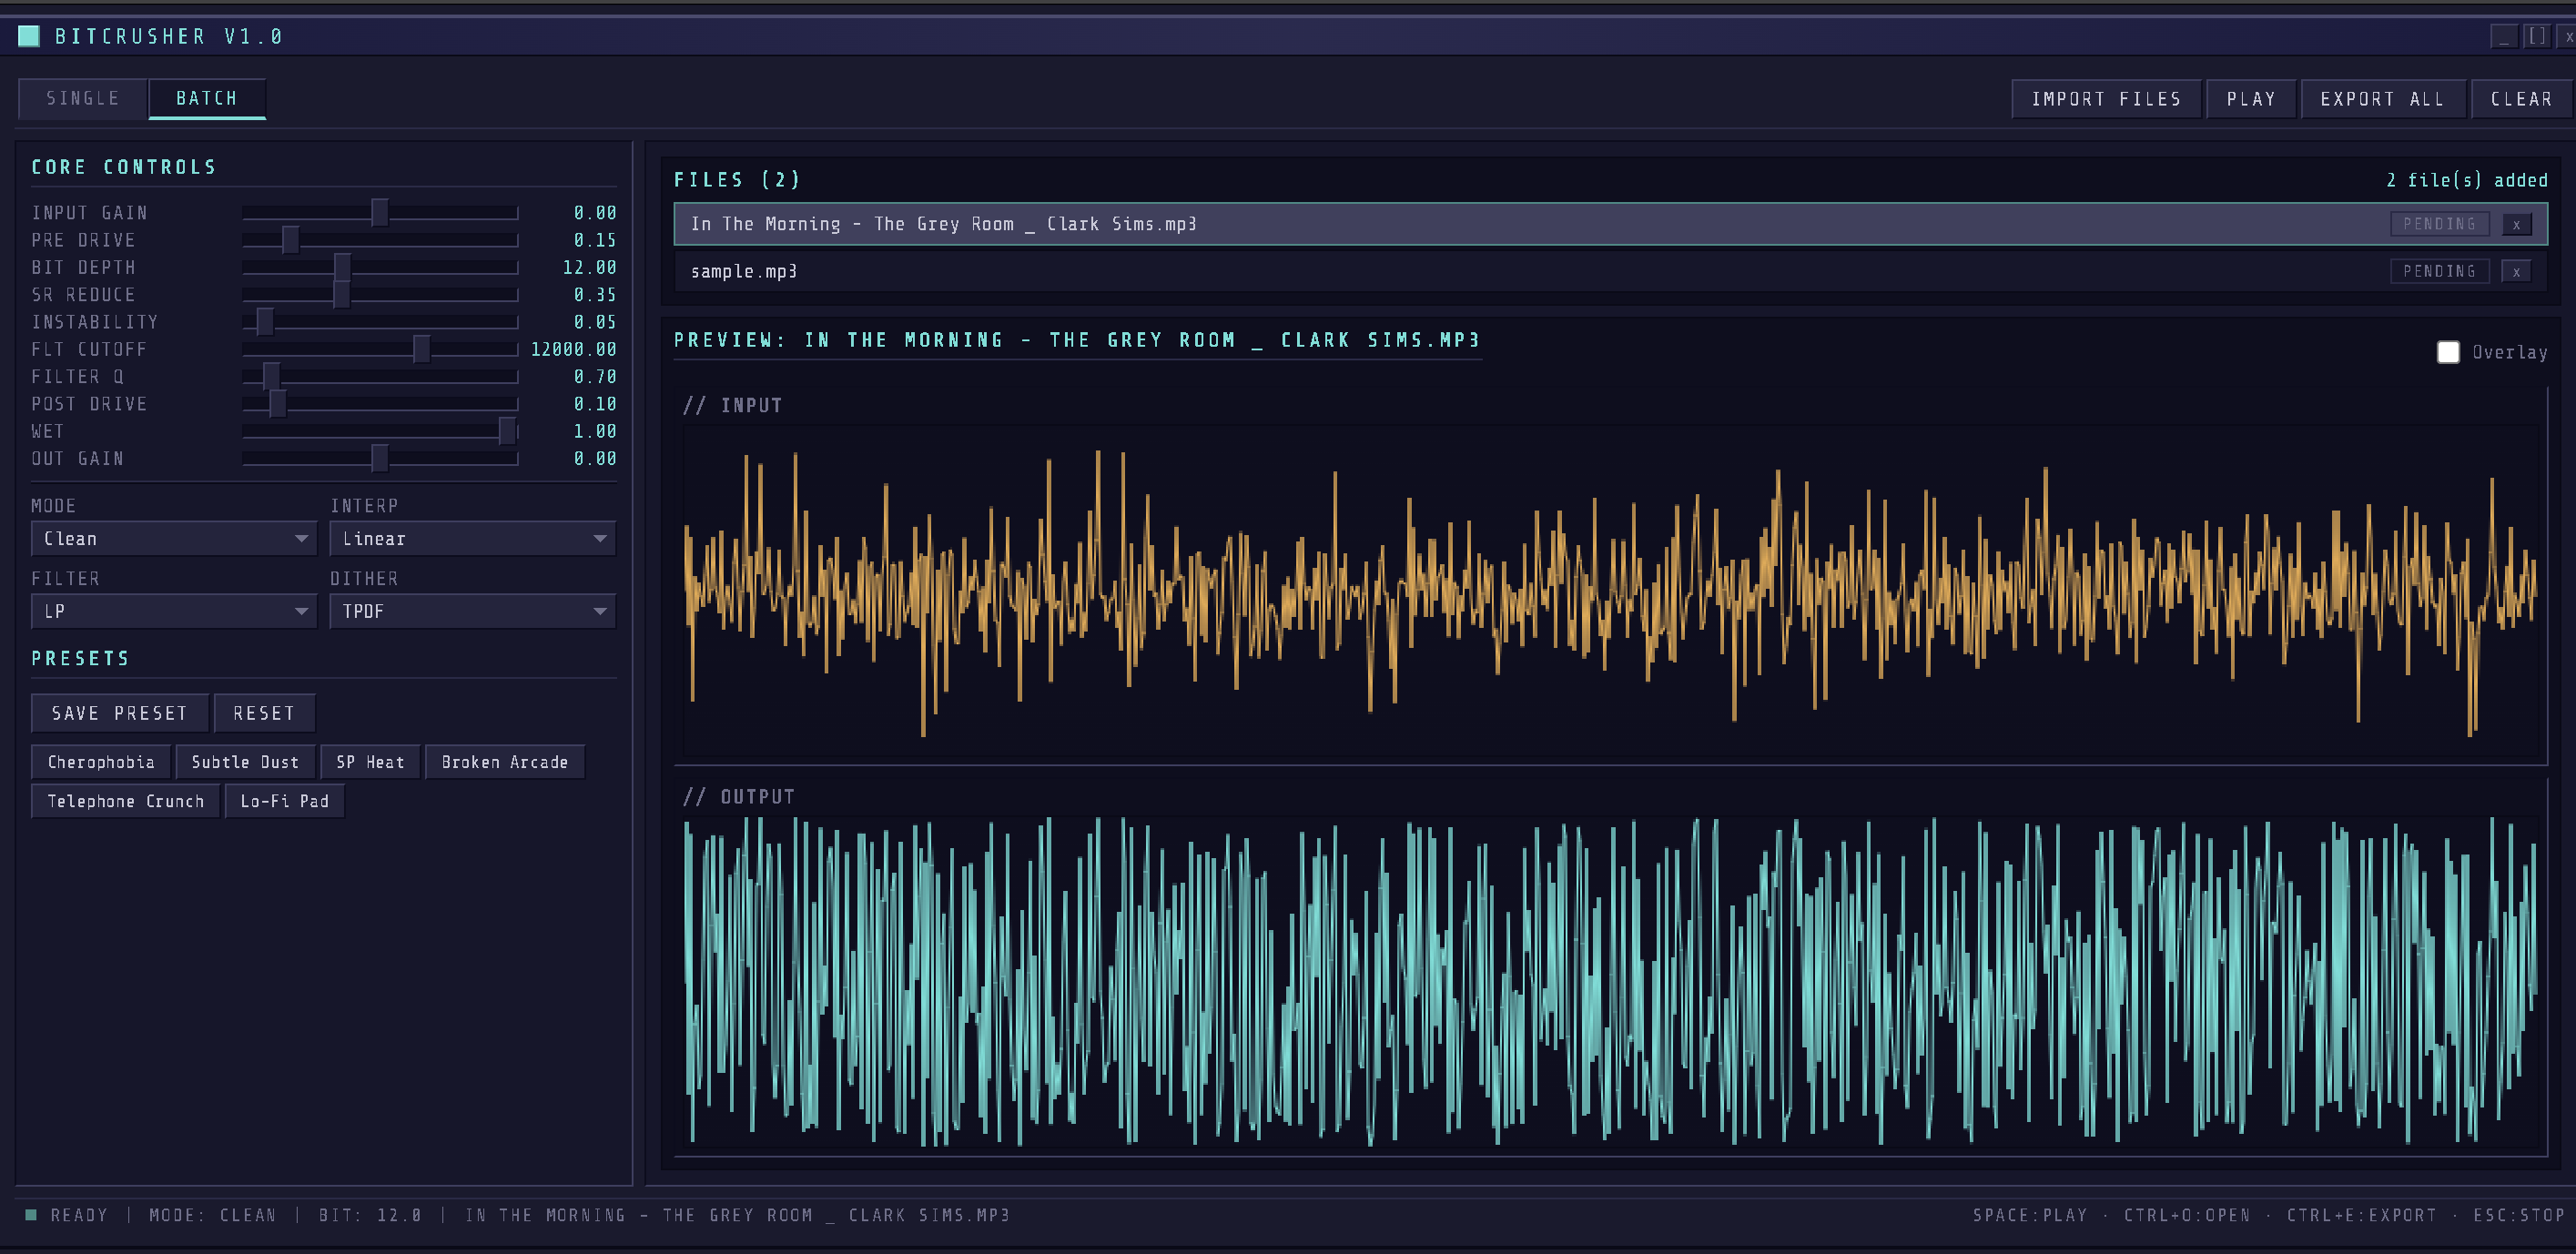Click the Save Preset button

pos(119,713)
